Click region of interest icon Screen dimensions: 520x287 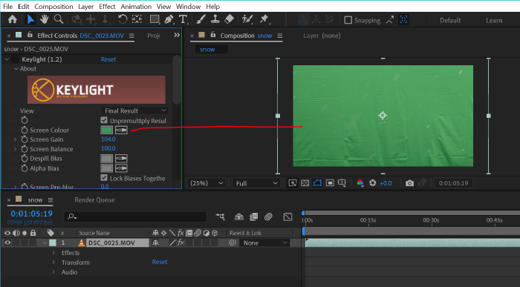(x=330, y=183)
